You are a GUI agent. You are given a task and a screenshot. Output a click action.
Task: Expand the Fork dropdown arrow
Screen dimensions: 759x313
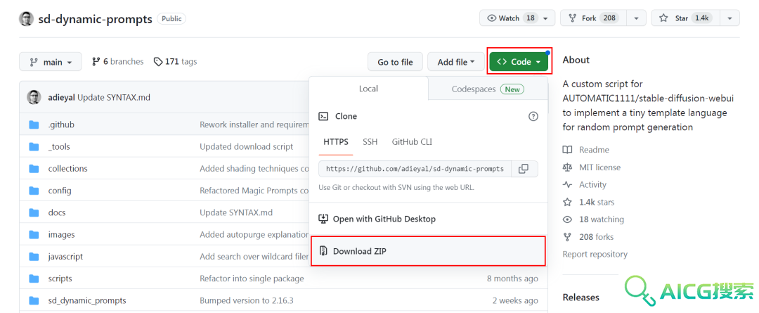[635, 18]
